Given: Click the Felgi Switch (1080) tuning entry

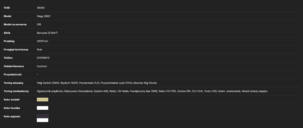Looking at the screenshot, I should click(x=48, y=83).
